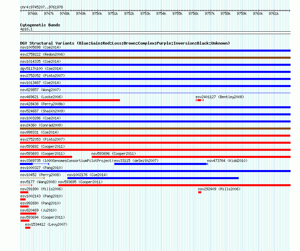Open the nsv1014335 (Coe2014) variant
The width and height of the screenshot is (300, 251).
tap(40, 61)
